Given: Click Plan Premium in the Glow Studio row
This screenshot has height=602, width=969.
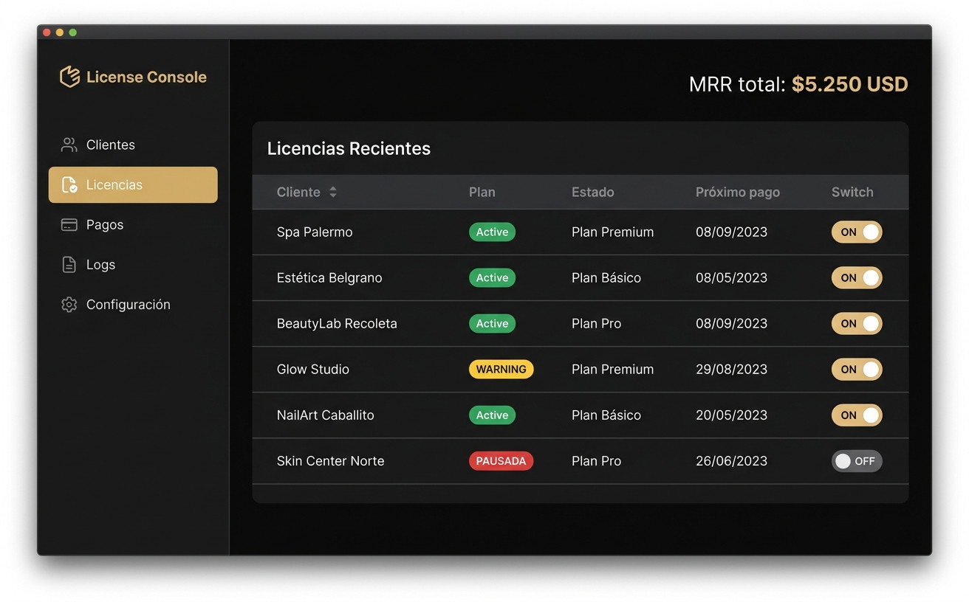Looking at the screenshot, I should pyautogui.click(x=612, y=369).
